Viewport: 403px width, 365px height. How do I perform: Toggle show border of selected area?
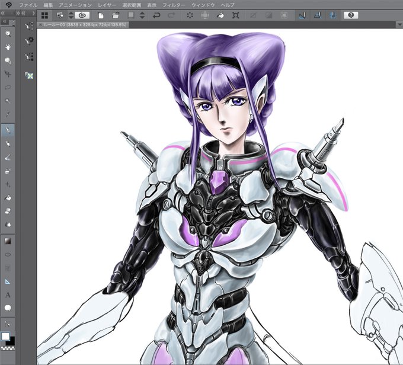(x=284, y=15)
